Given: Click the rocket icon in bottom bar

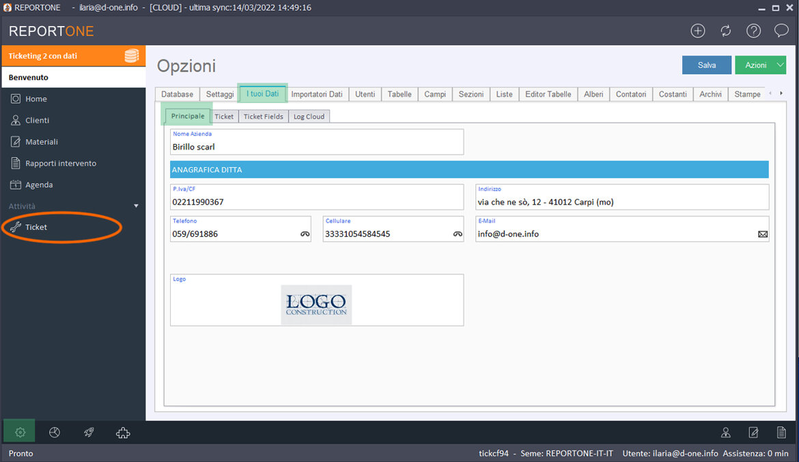Looking at the screenshot, I should click(x=89, y=432).
